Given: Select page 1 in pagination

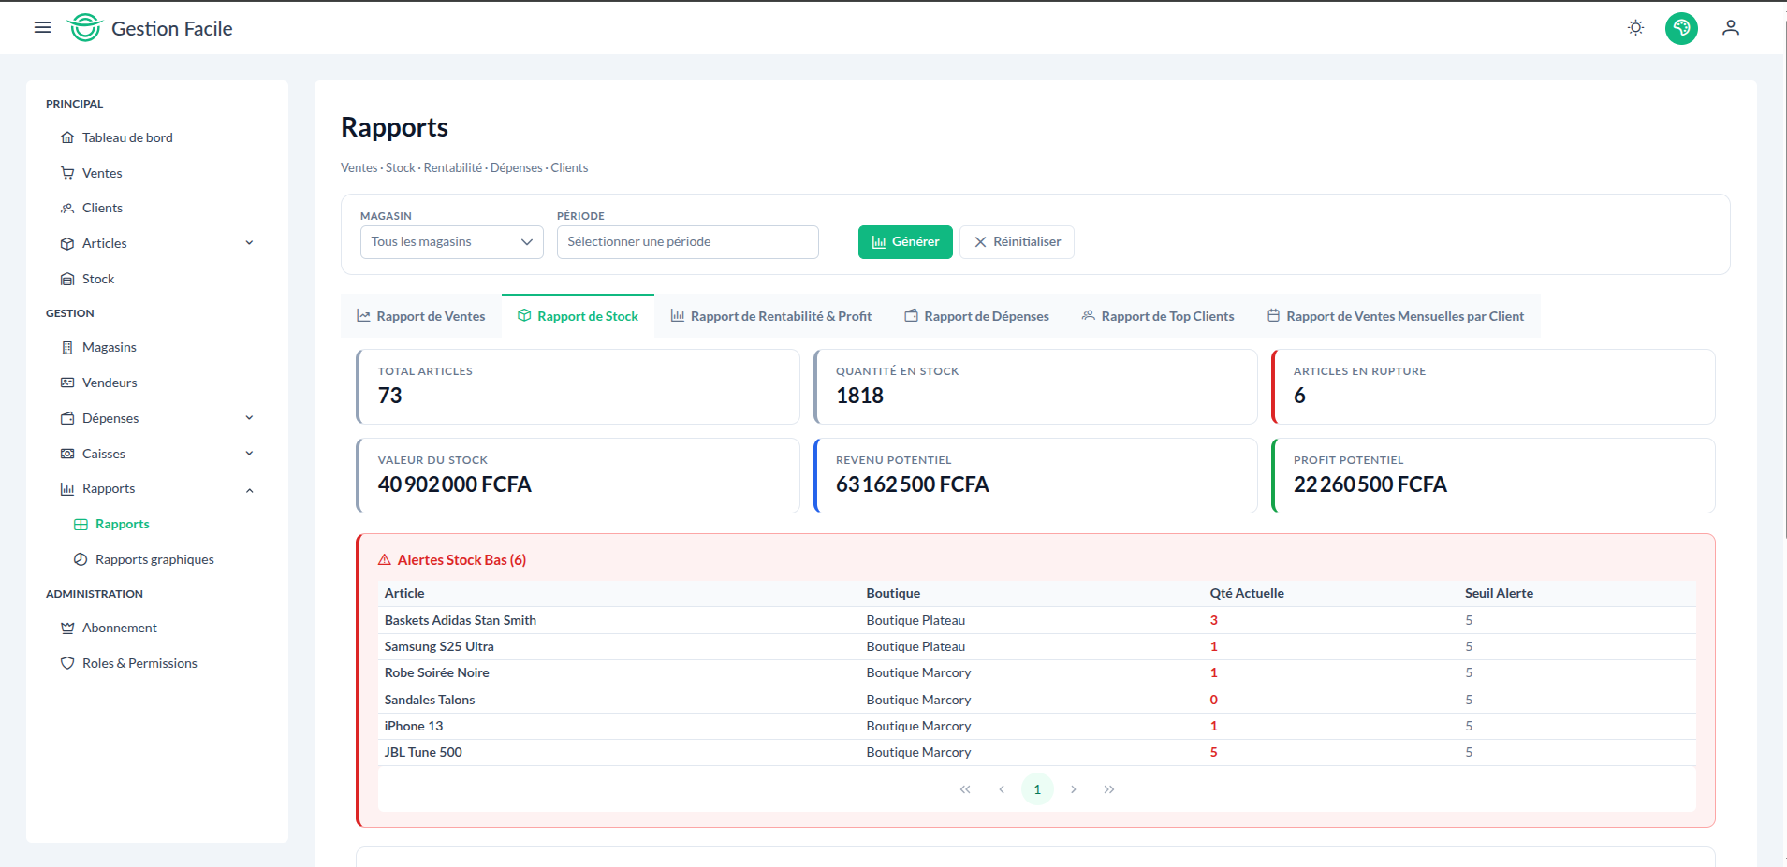Looking at the screenshot, I should click(1037, 789).
